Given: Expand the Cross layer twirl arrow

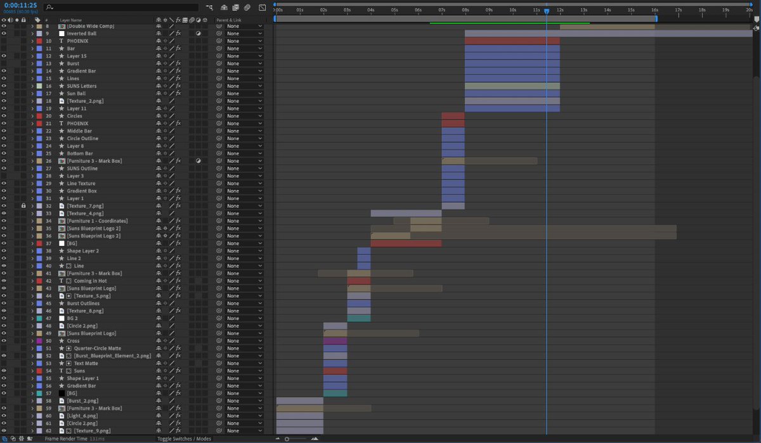Looking at the screenshot, I should (32, 341).
